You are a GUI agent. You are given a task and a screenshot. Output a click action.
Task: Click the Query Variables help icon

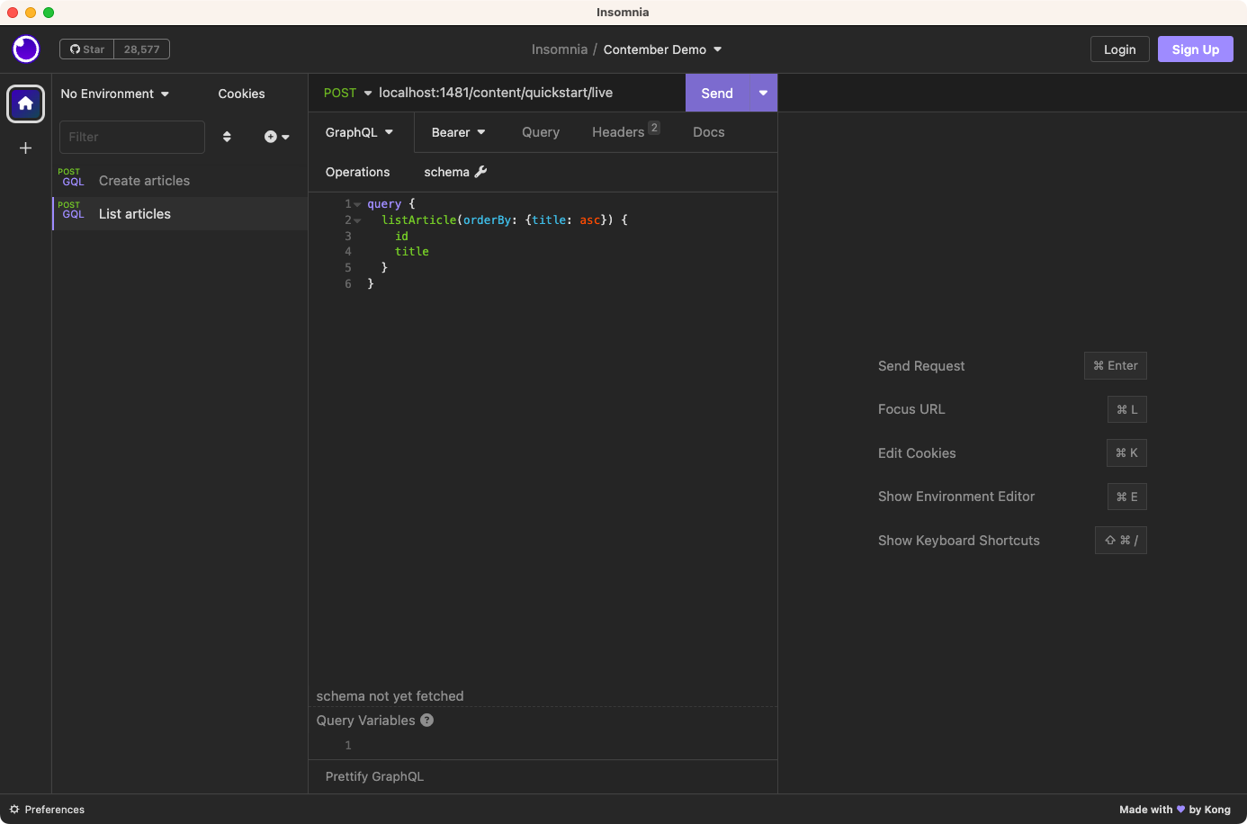point(426,720)
